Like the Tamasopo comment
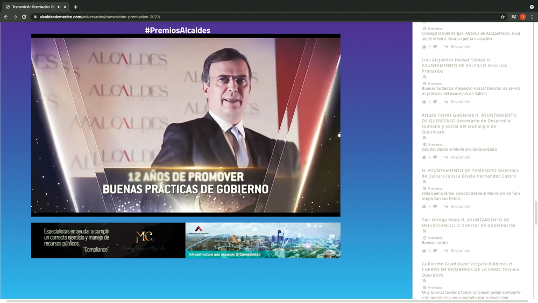 tap(424, 207)
